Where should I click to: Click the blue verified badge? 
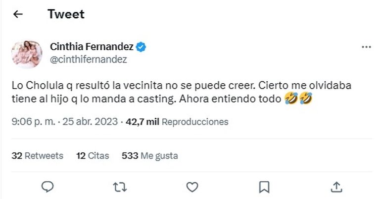141,47
